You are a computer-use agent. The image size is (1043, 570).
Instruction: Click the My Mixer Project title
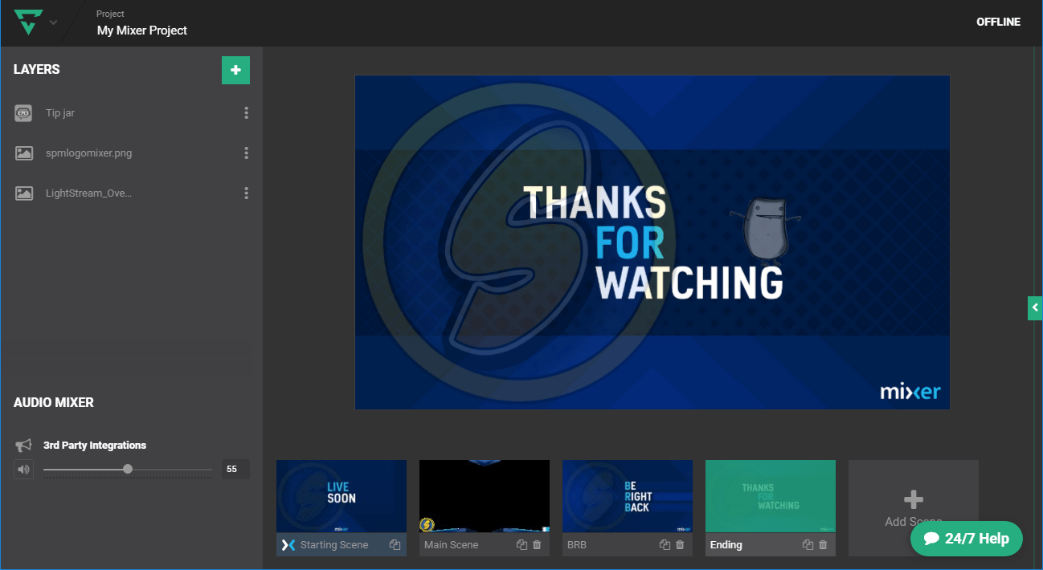click(x=142, y=31)
